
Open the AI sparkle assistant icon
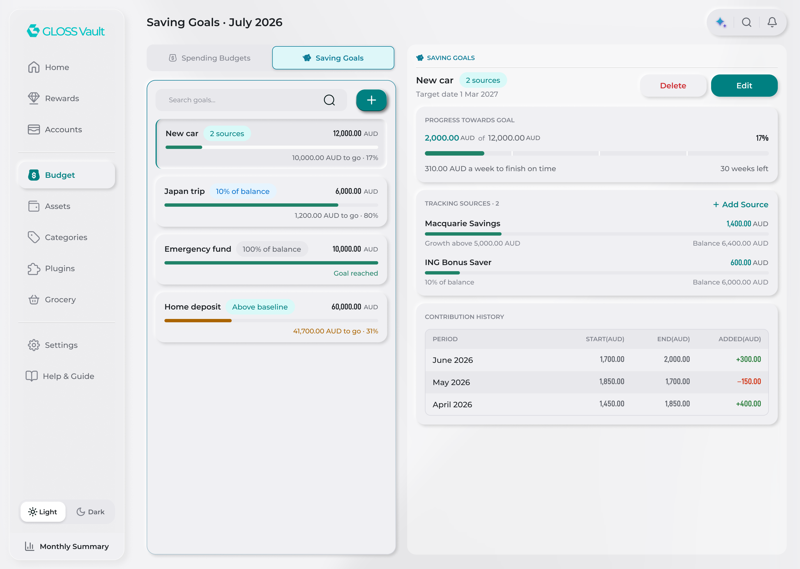click(x=721, y=23)
